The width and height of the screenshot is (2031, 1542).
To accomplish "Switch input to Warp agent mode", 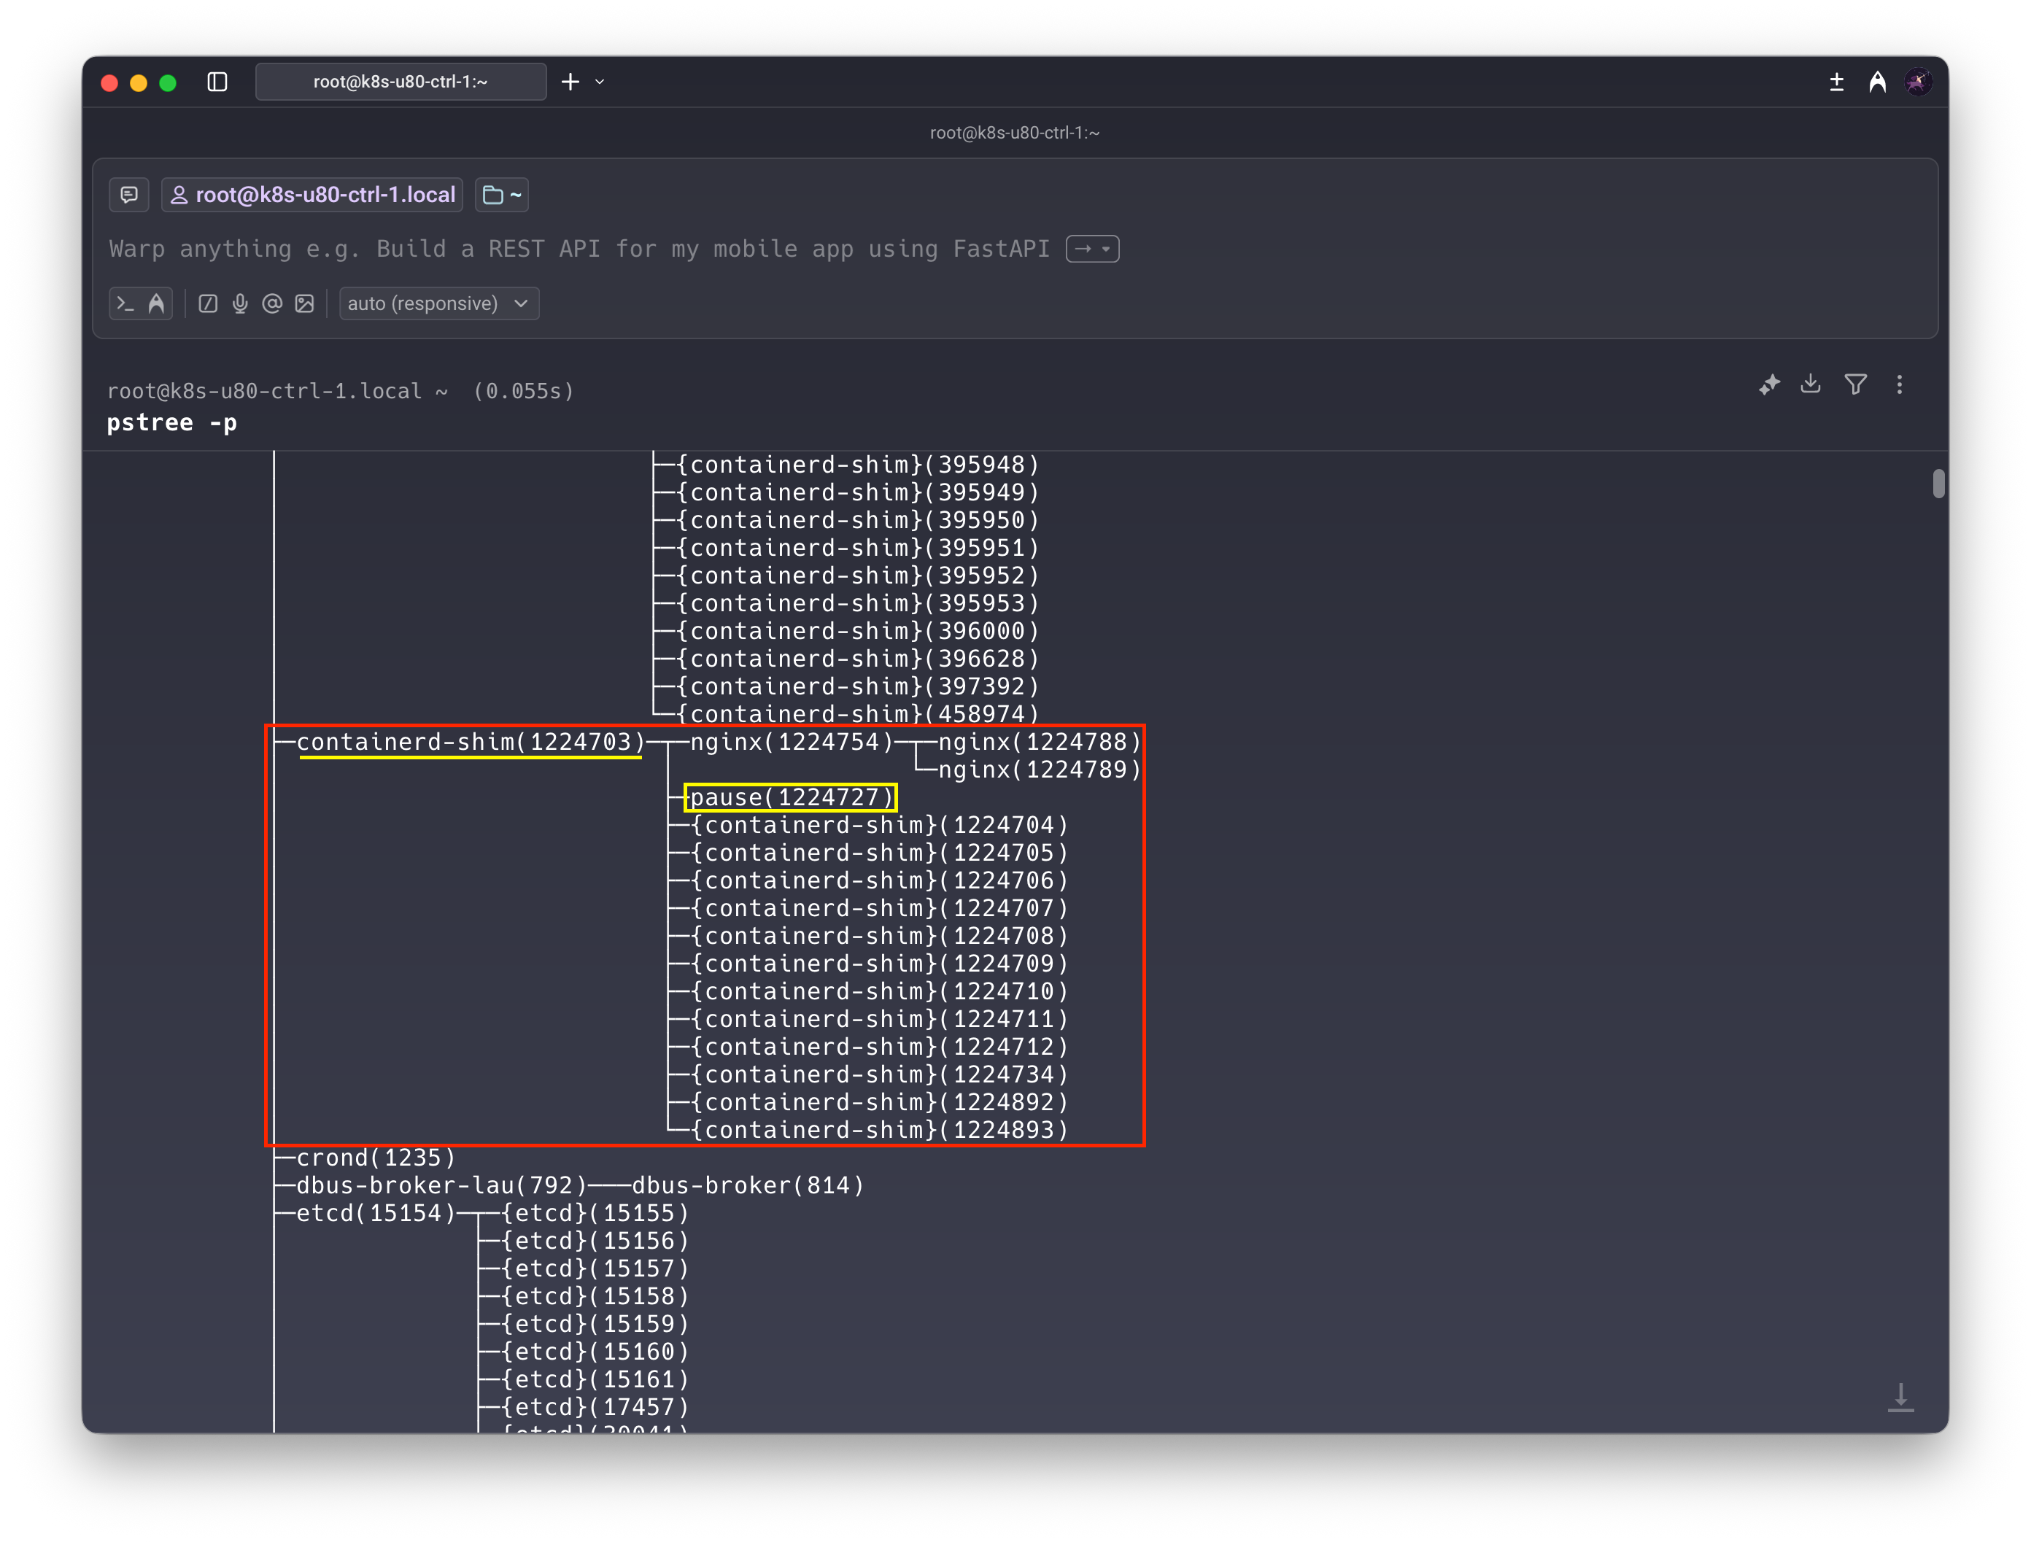I will point(156,304).
